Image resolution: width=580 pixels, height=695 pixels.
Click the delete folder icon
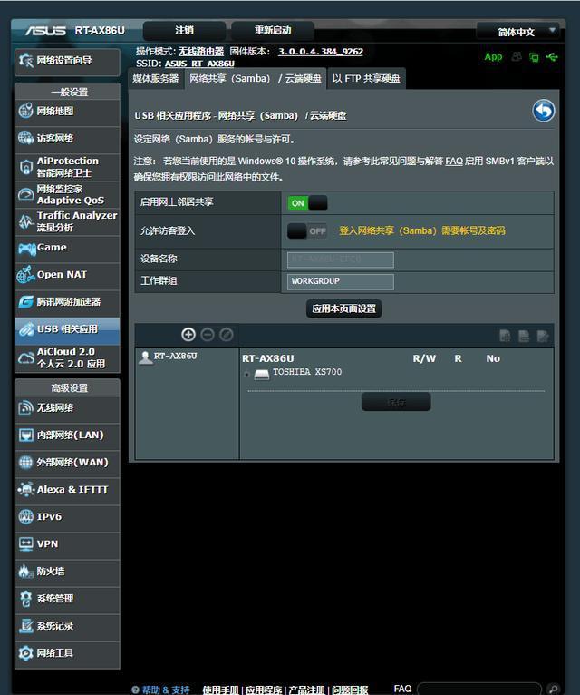524,336
